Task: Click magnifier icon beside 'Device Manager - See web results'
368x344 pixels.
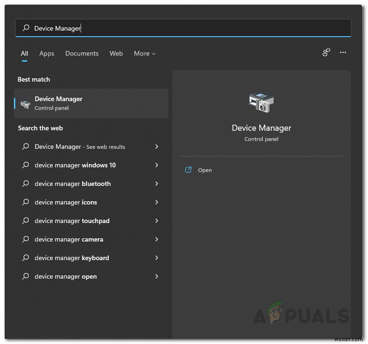Action: 25,147
